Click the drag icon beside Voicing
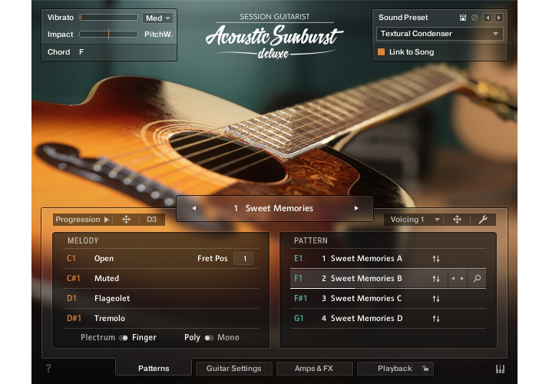The height and width of the screenshot is (384, 549). coord(457,220)
